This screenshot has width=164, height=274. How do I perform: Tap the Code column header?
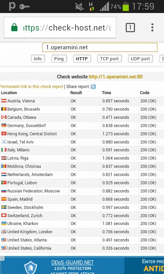[145, 92]
